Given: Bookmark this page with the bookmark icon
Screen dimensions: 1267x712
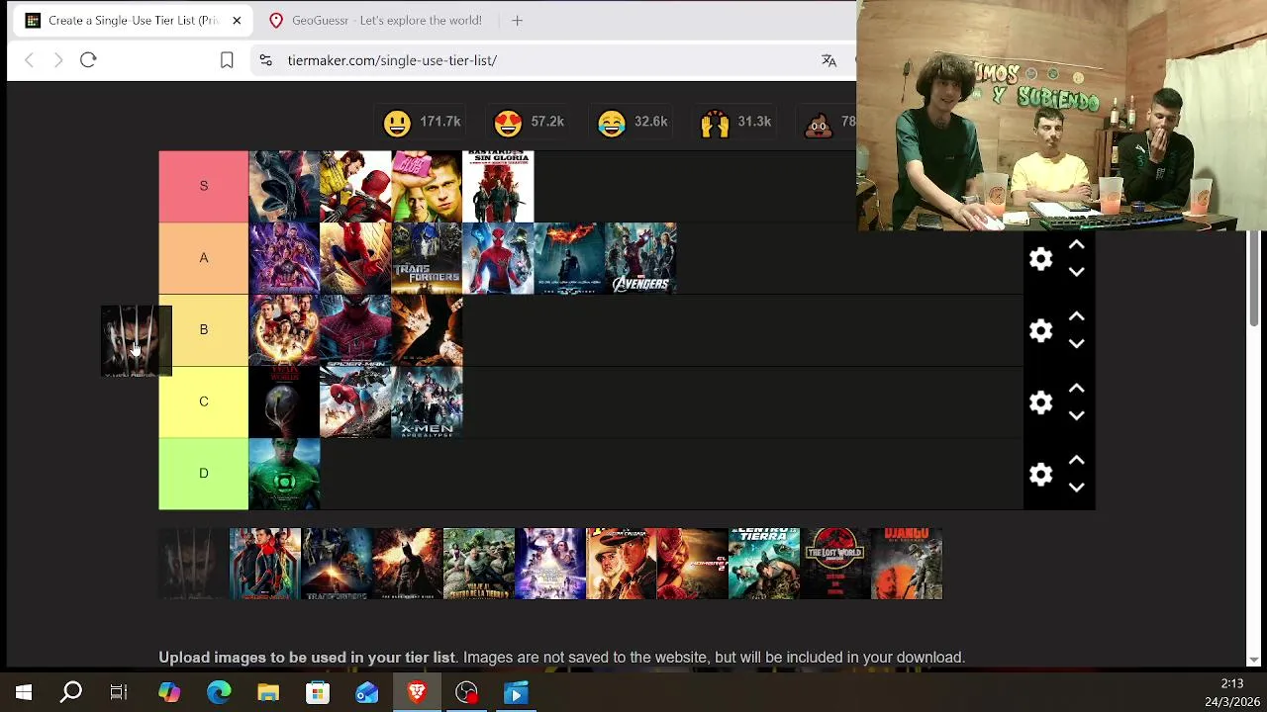Looking at the screenshot, I should [227, 60].
